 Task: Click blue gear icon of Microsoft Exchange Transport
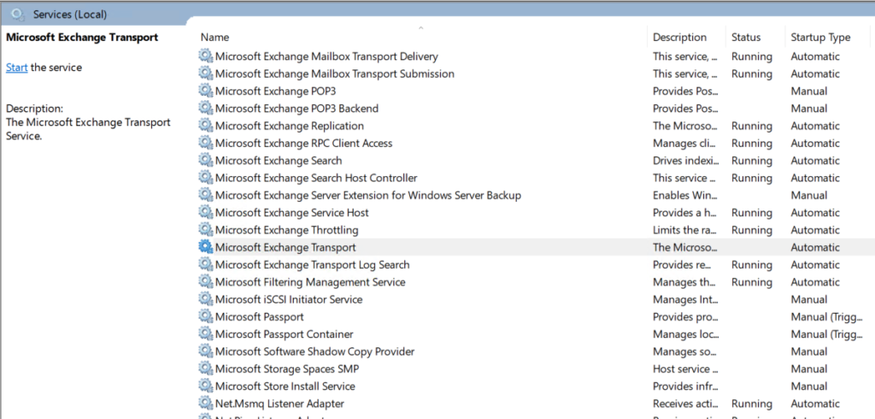[205, 246]
